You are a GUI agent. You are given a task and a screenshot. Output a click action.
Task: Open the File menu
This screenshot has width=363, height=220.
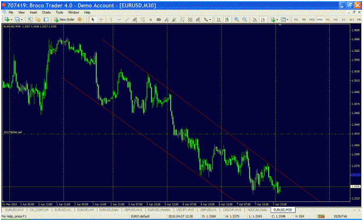[11, 12]
